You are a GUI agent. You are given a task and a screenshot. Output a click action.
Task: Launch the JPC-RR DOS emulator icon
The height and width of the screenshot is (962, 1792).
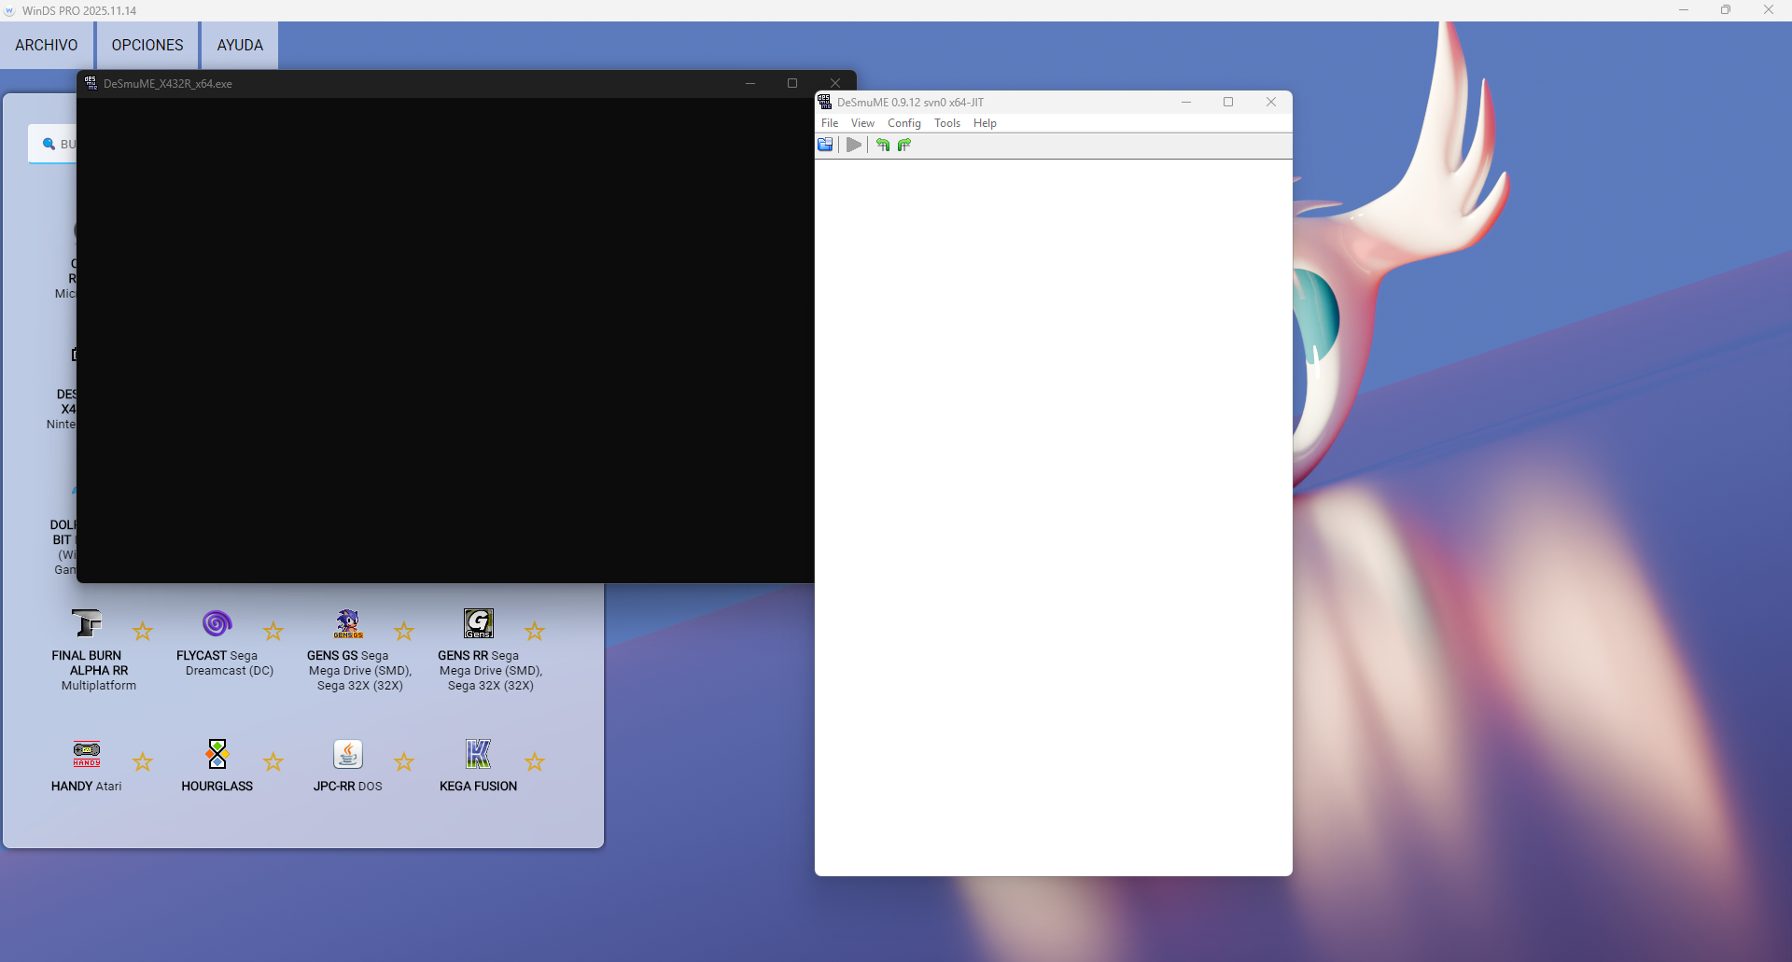[x=348, y=754]
